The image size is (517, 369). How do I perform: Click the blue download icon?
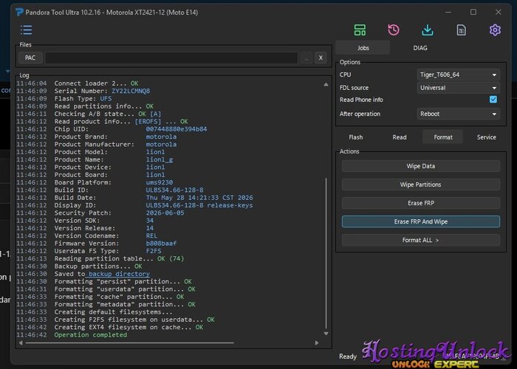point(428,30)
